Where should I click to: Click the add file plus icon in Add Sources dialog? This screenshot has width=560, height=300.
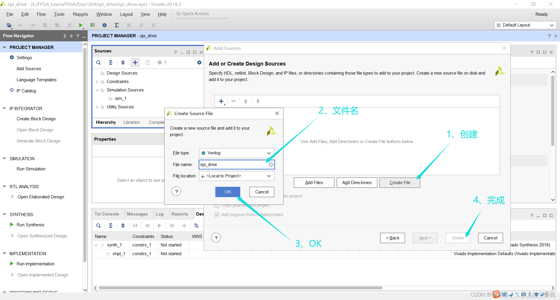[x=221, y=101]
